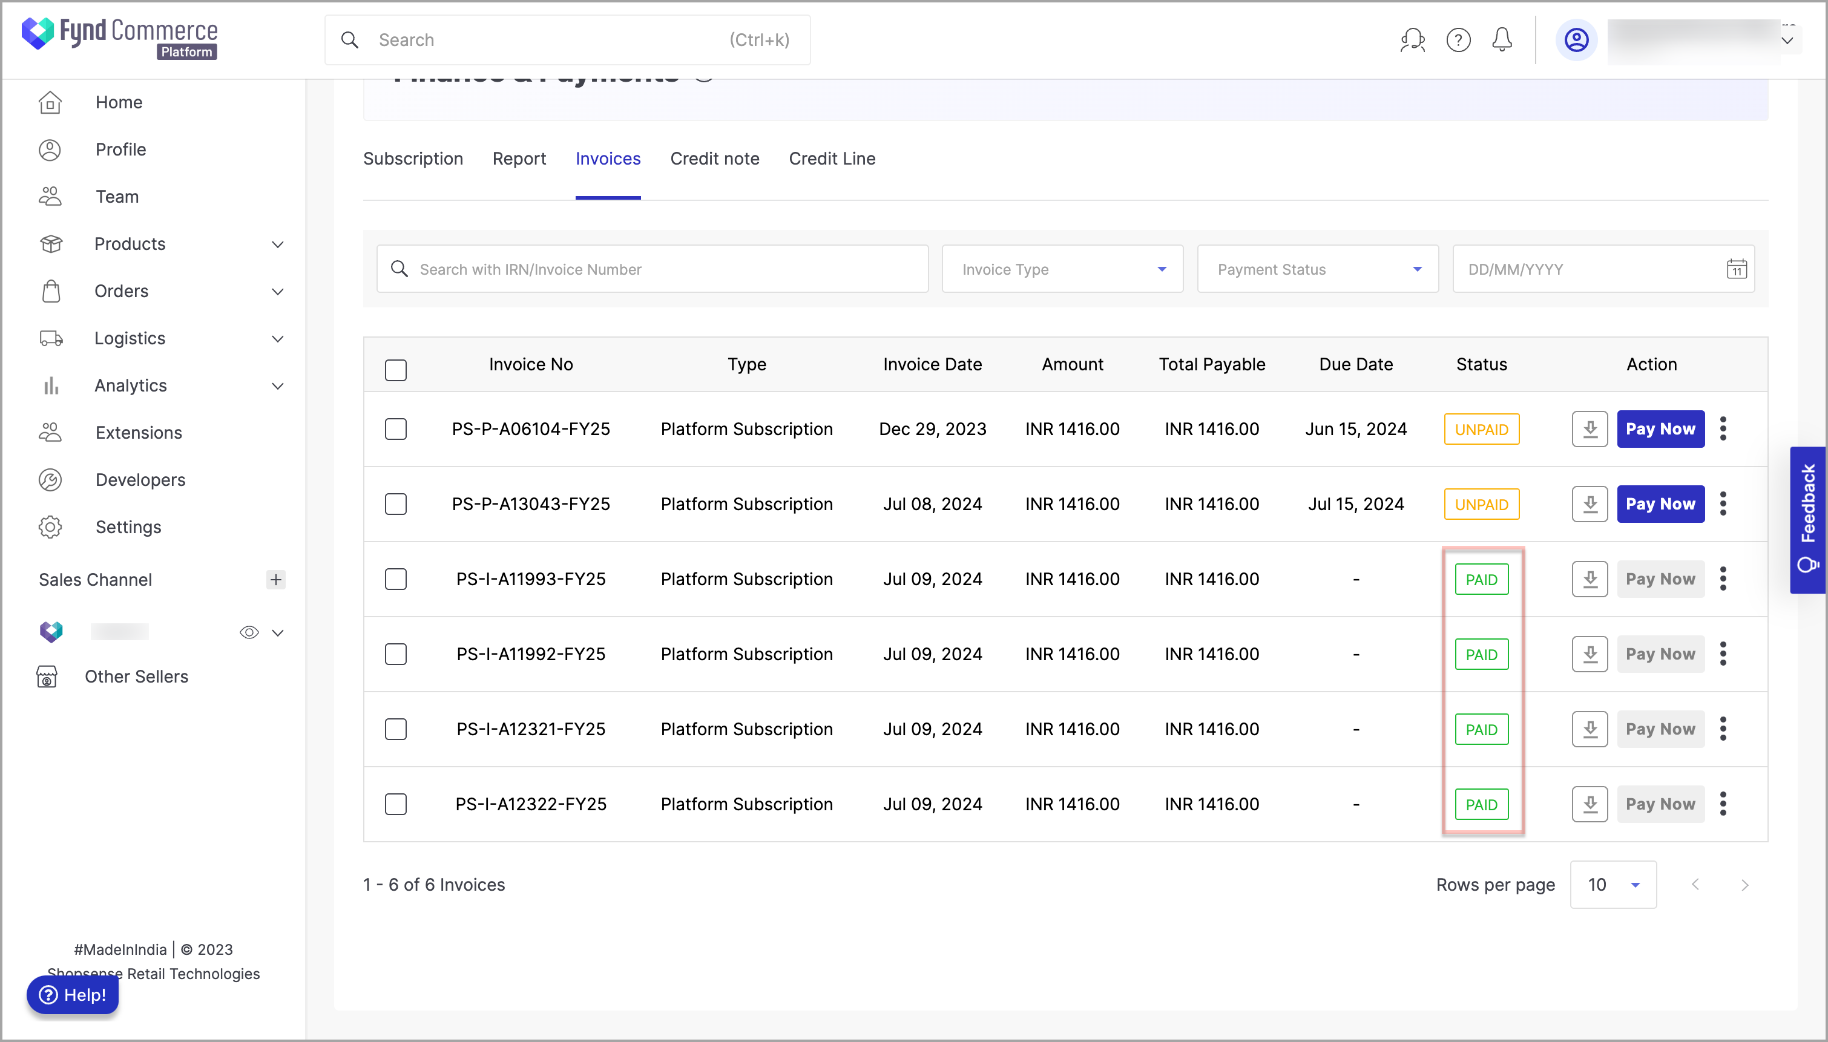Screen dimensions: 1828x1042
Task: Open more options for PS-P-A13043-FY25
Action: (x=1723, y=505)
